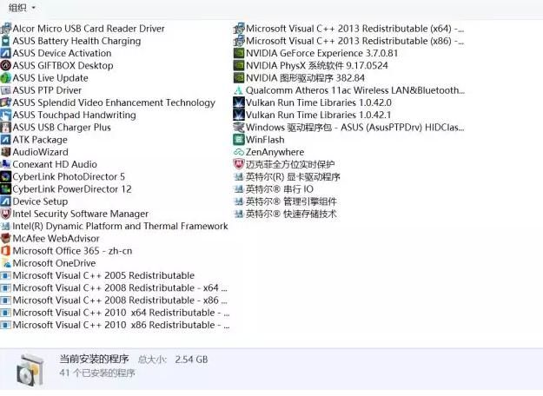Click the Microsoft OneDrive icon
This screenshot has height=396, width=543.
tap(6, 263)
